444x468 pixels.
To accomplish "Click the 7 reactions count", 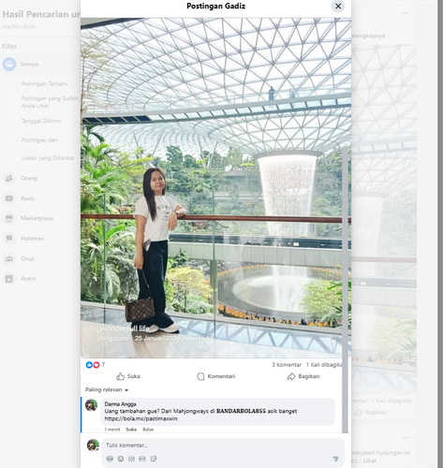I will [103, 364].
